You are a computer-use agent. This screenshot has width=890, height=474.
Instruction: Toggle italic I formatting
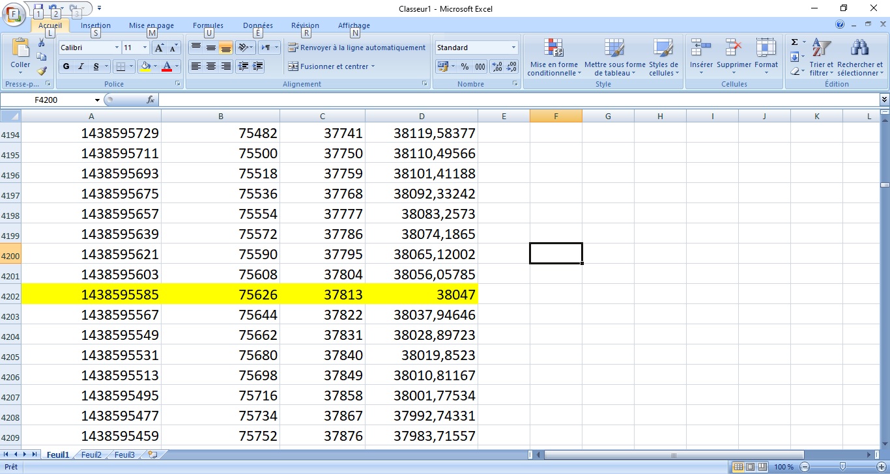click(81, 66)
